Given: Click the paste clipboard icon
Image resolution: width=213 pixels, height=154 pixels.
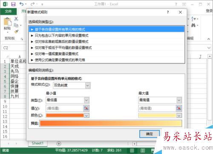Looking at the screenshot, I should tap(7, 22).
